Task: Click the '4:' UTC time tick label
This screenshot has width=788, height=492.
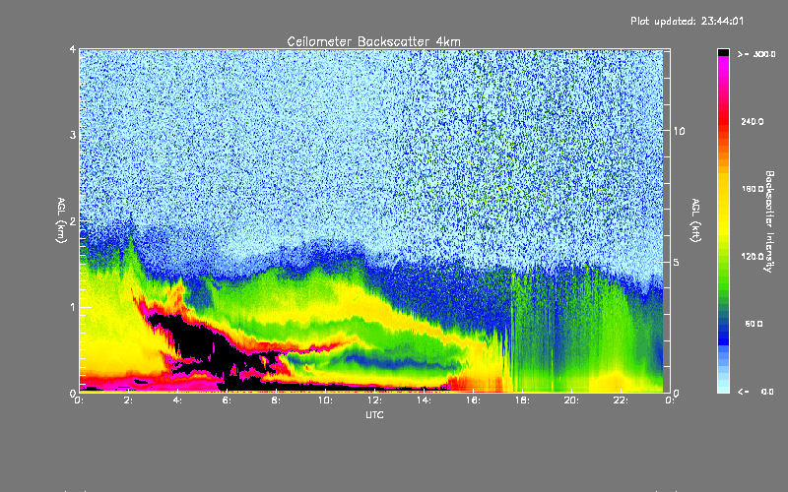Action: coord(178,400)
